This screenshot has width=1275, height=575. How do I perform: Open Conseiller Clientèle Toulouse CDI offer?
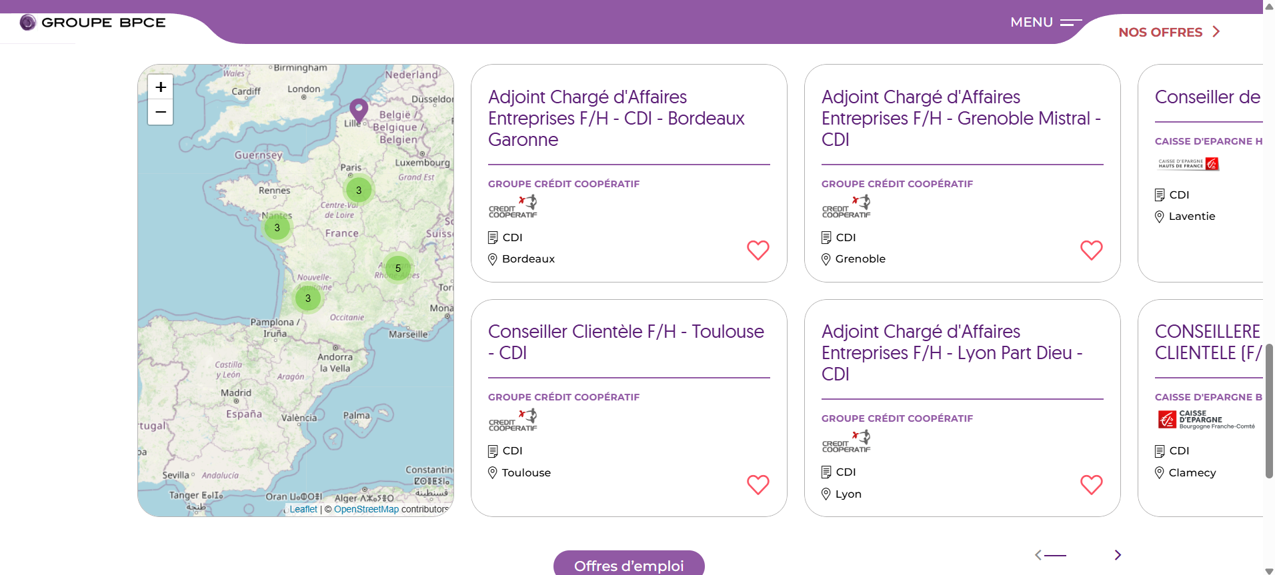point(626,342)
